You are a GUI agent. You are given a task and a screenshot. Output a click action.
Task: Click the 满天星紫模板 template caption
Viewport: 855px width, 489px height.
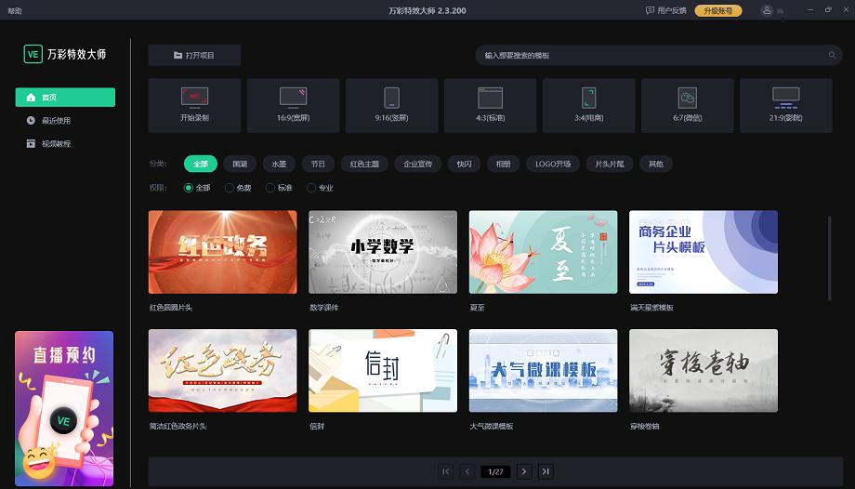click(651, 308)
